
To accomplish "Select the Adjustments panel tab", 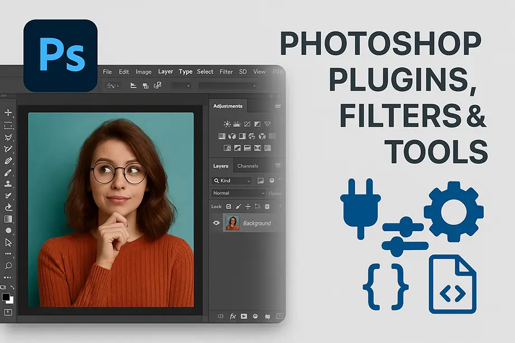I will tap(228, 106).
